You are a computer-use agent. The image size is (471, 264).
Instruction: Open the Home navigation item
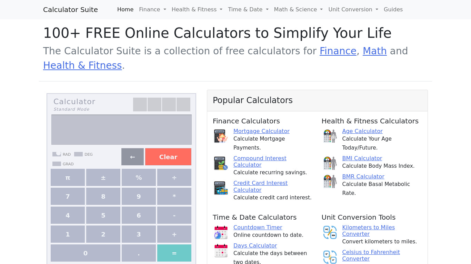[125, 10]
